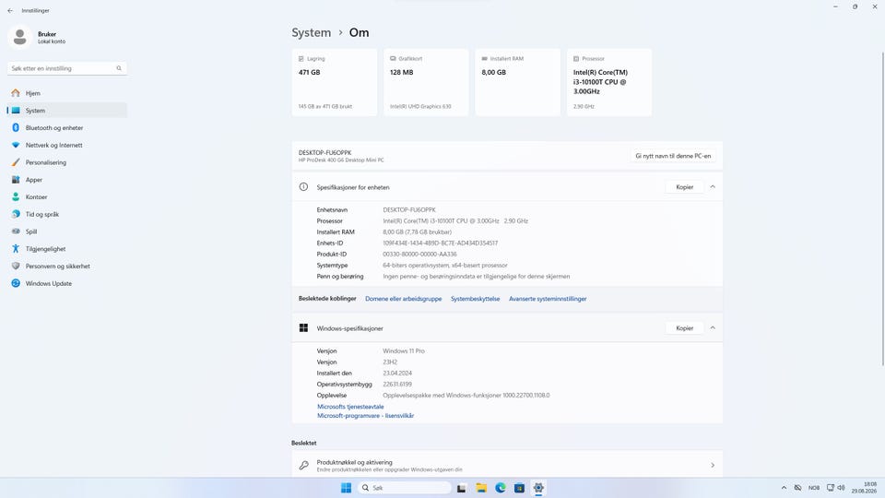Image resolution: width=885 pixels, height=498 pixels.
Task: Open Microsofts tjenesteavtale link
Action: pos(350,407)
